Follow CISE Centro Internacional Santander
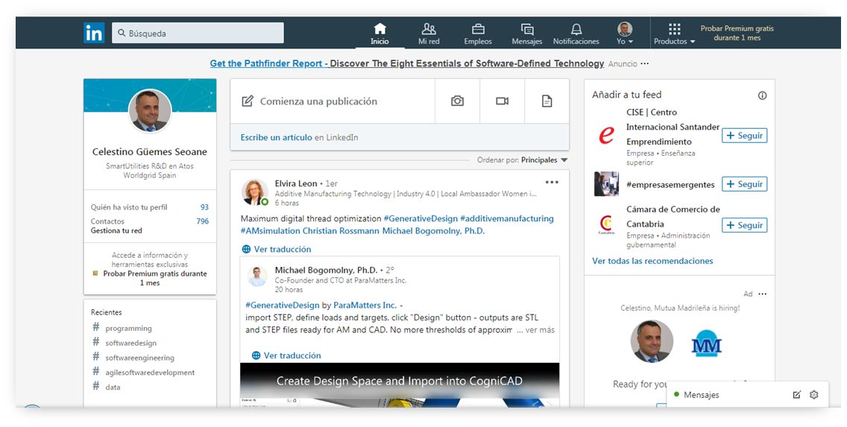Screen dimensions: 847x427 (744, 136)
